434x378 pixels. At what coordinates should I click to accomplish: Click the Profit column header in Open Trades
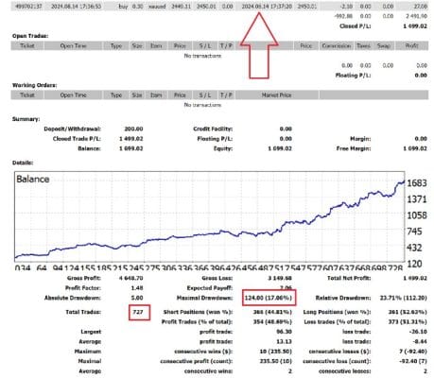pyautogui.click(x=411, y=46)
